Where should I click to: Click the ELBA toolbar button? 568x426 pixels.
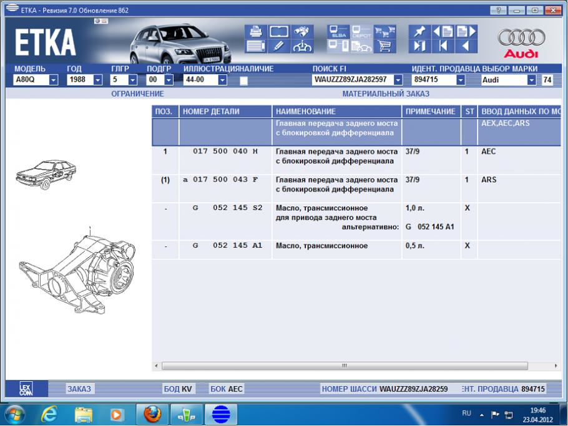click(338, 31)
